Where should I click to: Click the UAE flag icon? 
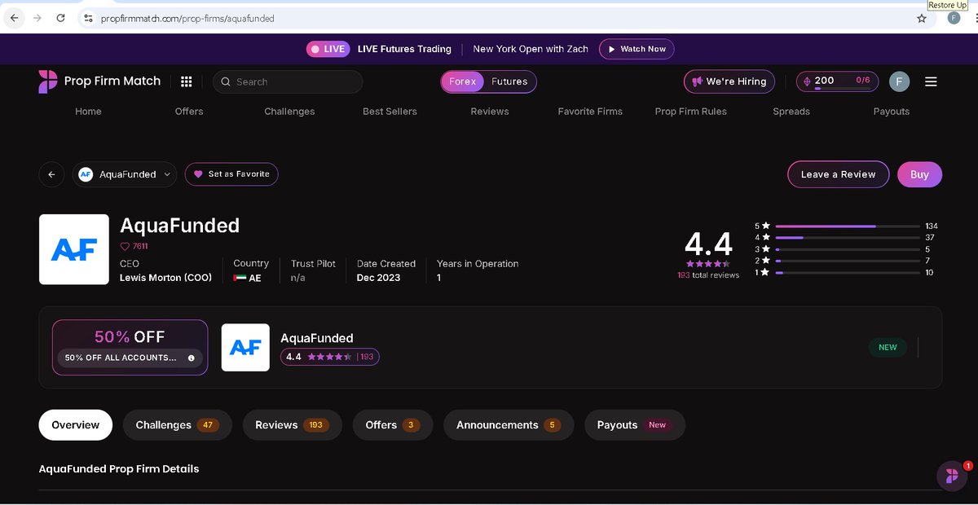239,278
